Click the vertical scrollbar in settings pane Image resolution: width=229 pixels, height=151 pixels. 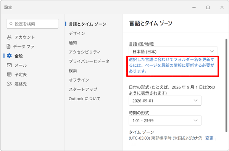[x=226, y=85]
